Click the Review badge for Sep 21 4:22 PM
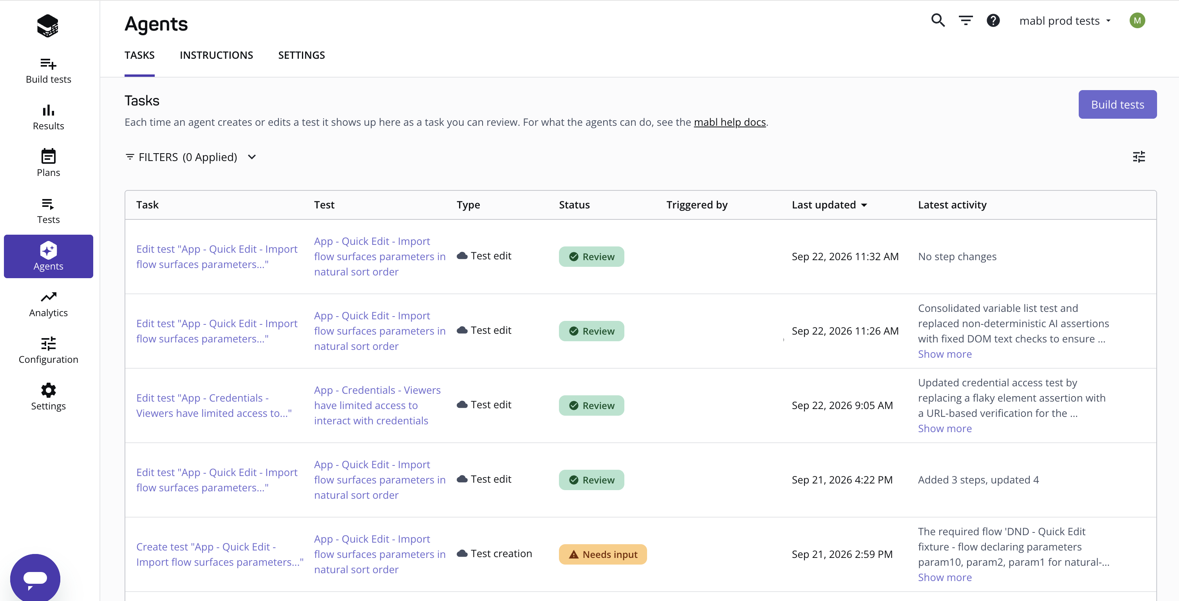The width and height of the screenshot is (1179, 601). [591, 480]
